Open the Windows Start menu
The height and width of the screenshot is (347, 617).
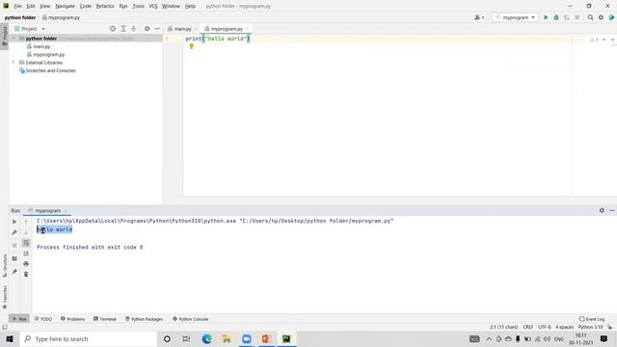10,338
